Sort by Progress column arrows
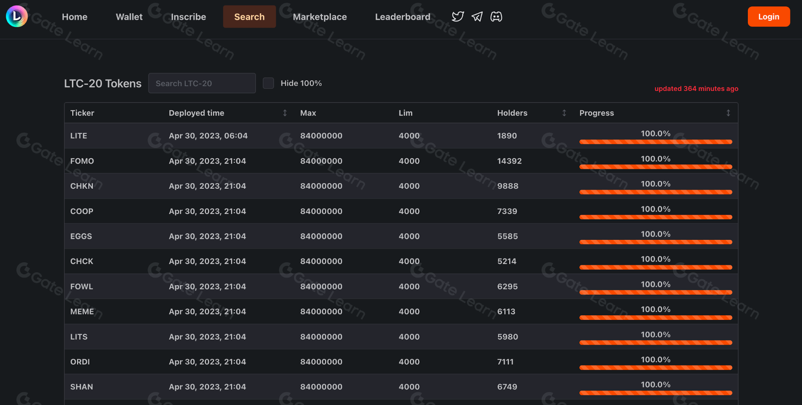Image resolution: width=802 pixels, height=405 pixels. [728, 113]
